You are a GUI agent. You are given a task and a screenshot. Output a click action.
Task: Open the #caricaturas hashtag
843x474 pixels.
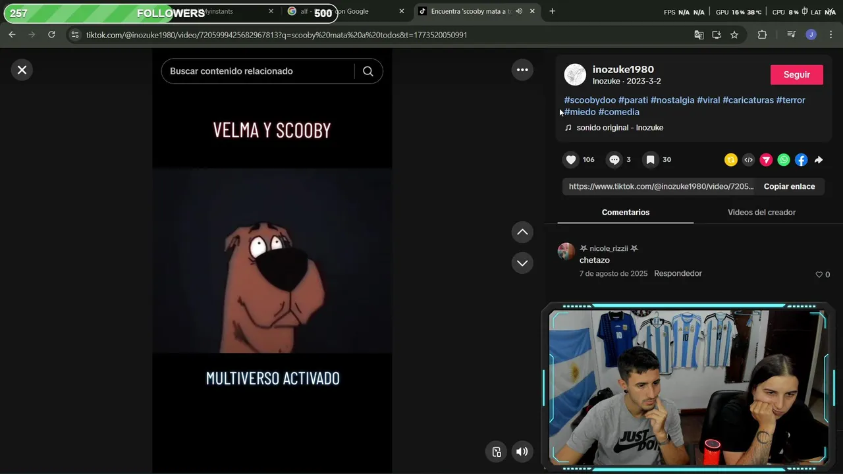coord(748,100)
